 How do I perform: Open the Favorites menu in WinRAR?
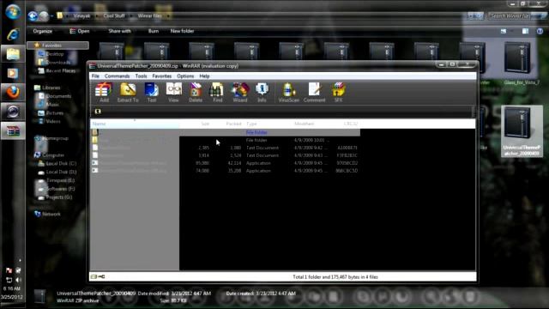pyautogui.click(x=162, y=76)
